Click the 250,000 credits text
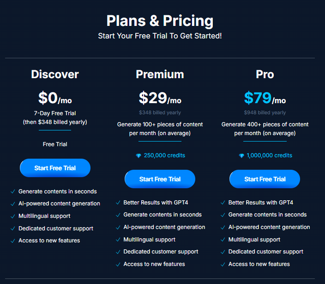 pos(164,156)
